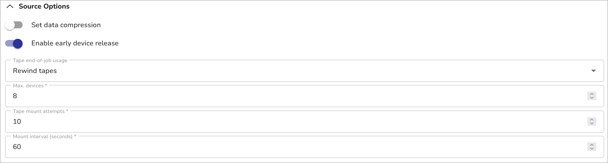Viewport: 608px width, 163px height.
Task: Click the 'Mount interval (seconds) *' field caption
Action: pos(44,137)
